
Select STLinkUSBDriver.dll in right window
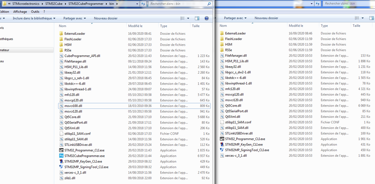(239, 134)
